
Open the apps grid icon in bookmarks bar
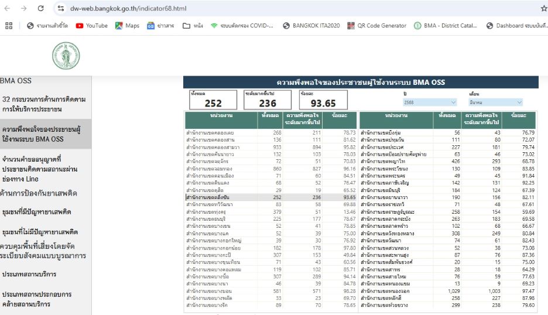click(x=9, y=26)
